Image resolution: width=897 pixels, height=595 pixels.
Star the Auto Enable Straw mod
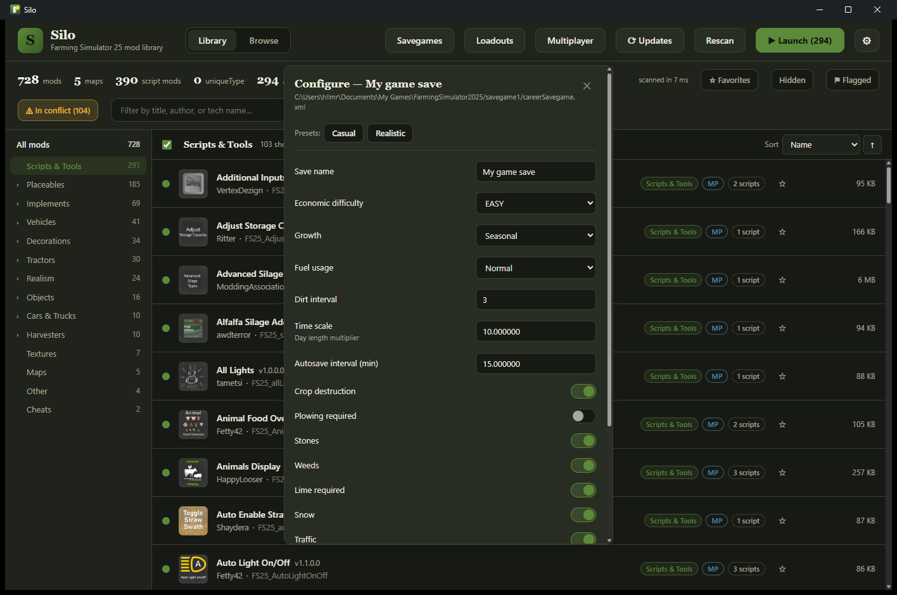pyautogui.click(x=782, y=521)
